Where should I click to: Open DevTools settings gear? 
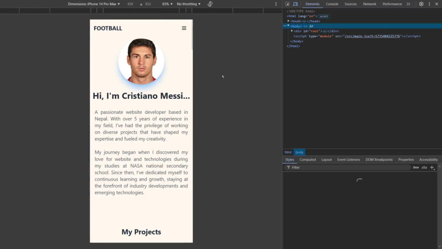(421, 4)
